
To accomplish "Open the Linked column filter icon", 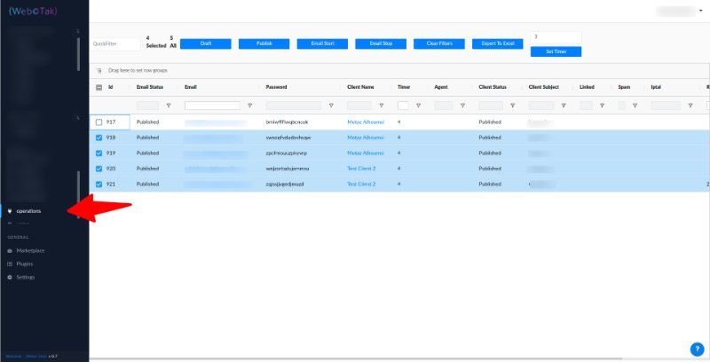I will [x=602, y=106].
